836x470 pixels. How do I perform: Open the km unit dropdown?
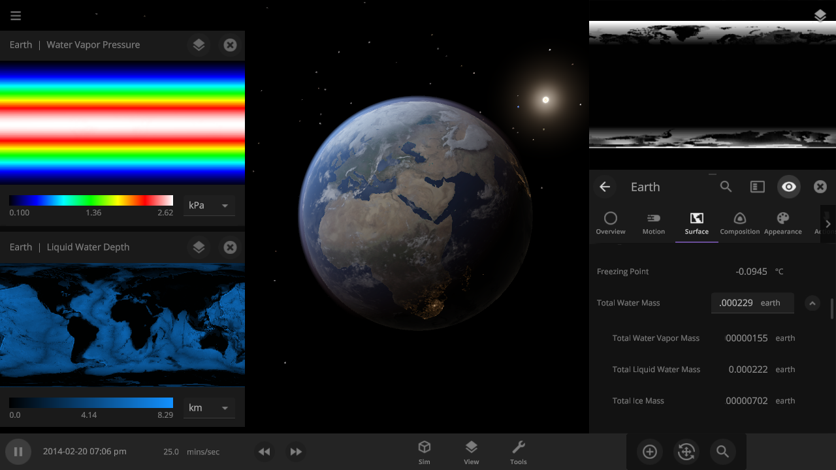[x=209, y=408]
